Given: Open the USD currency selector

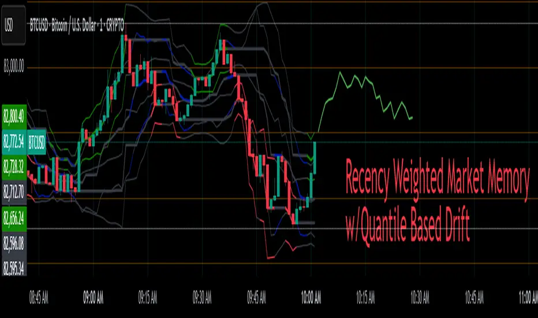Looking at the screenshot, I should [13, 25].
